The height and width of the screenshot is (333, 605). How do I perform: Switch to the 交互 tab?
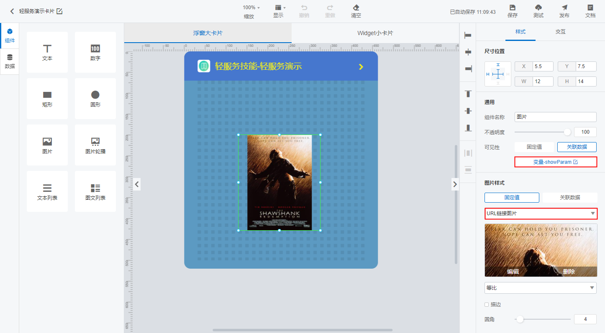pyautogui.click(x=560, y=32)
